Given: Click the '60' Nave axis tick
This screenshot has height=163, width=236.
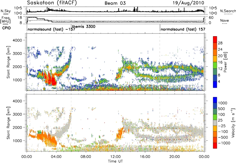Looking at the screenshot, I should click(211, 18).
